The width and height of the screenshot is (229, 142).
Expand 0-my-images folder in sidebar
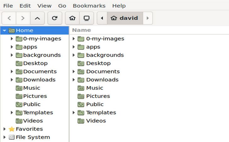click(x=12, y=39)
